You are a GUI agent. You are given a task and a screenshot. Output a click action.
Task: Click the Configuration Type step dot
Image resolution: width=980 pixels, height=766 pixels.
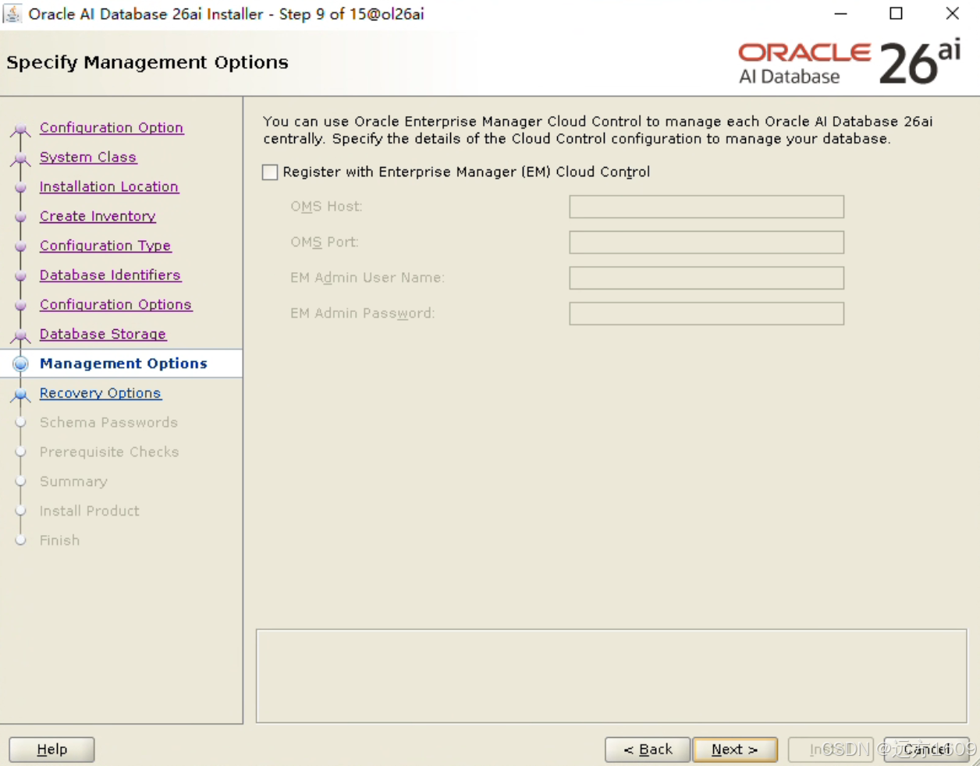tap(21, 247)
